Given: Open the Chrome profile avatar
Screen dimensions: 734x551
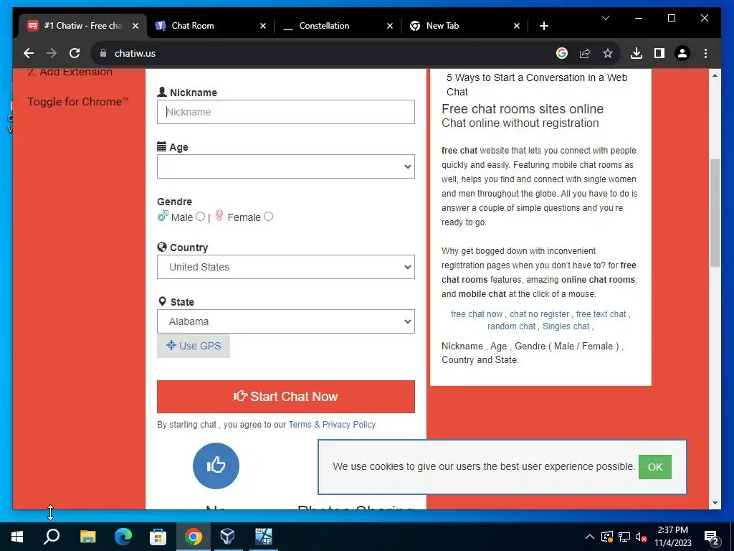Looking at the screenshot, I should (682, 53).
